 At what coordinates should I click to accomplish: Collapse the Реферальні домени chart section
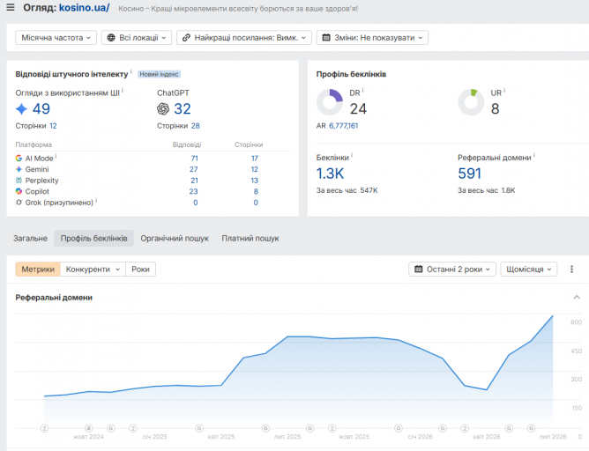[577, 297]
